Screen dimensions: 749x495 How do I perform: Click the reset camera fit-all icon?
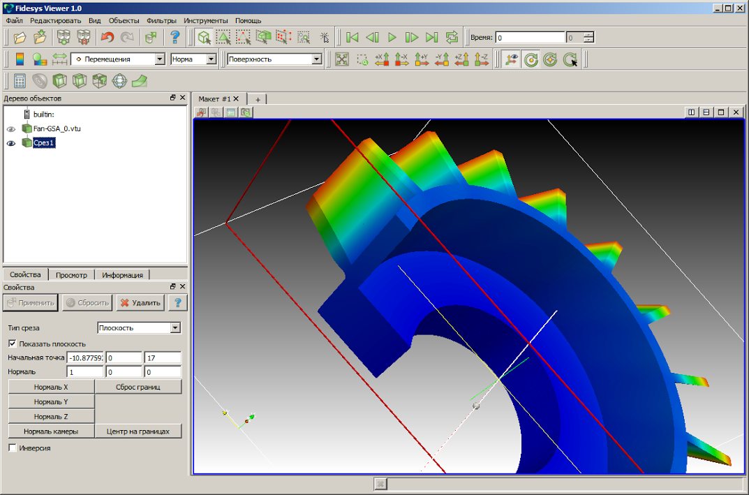coord(341,59)
